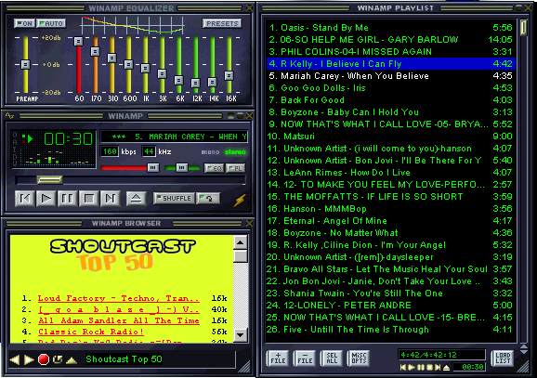This screenshot has width=537, height=378.
Task: Select Five - Untill The Time Is Through
Action: (x=390, y=330)
